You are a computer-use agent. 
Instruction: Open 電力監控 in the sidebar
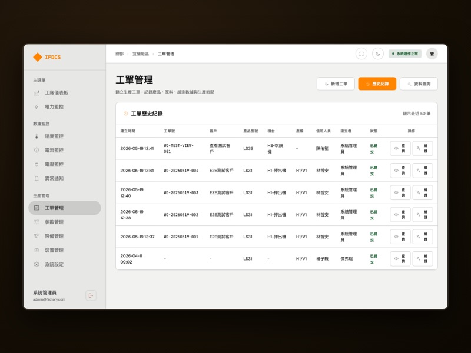pos(64,107)
